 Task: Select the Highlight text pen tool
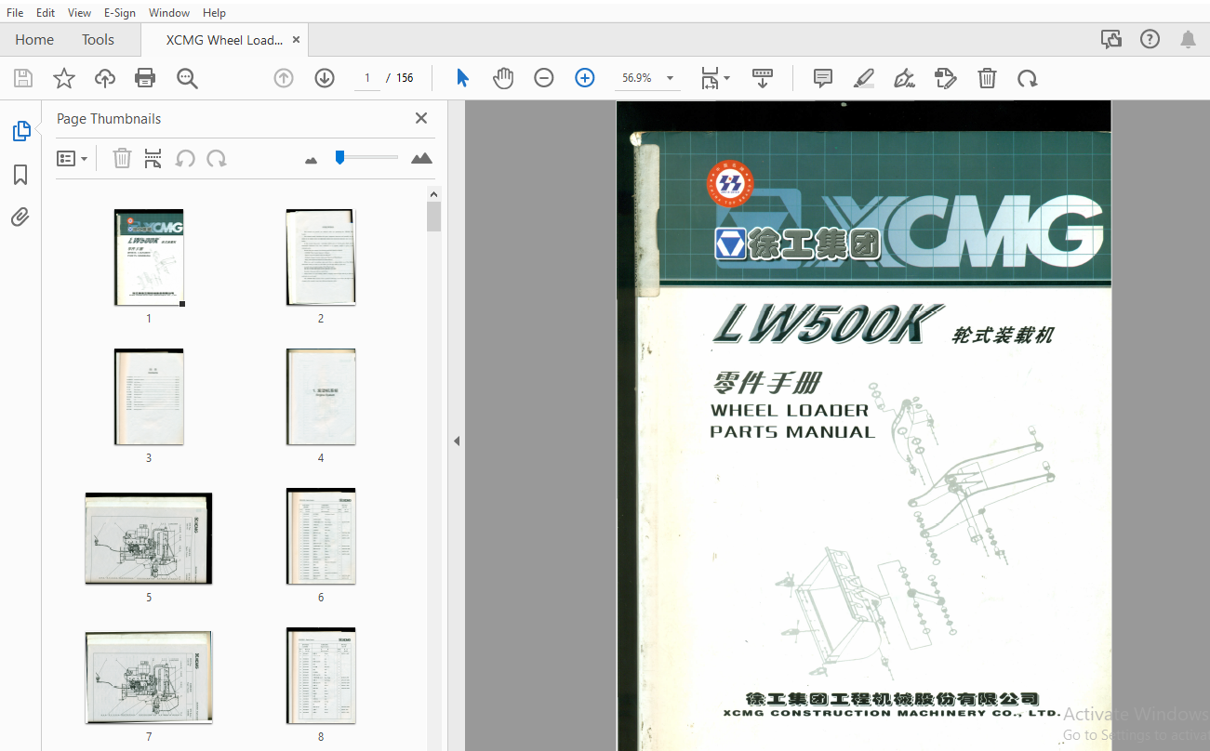pyautogui.click(x=864, y=78)
